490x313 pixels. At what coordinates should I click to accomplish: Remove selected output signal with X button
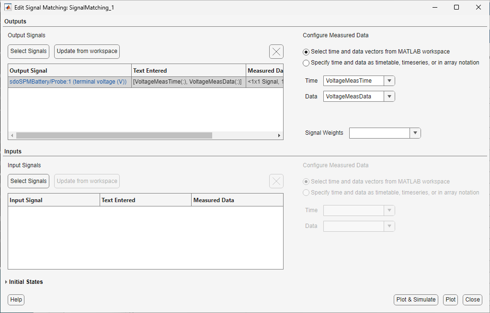pos(276,52)
